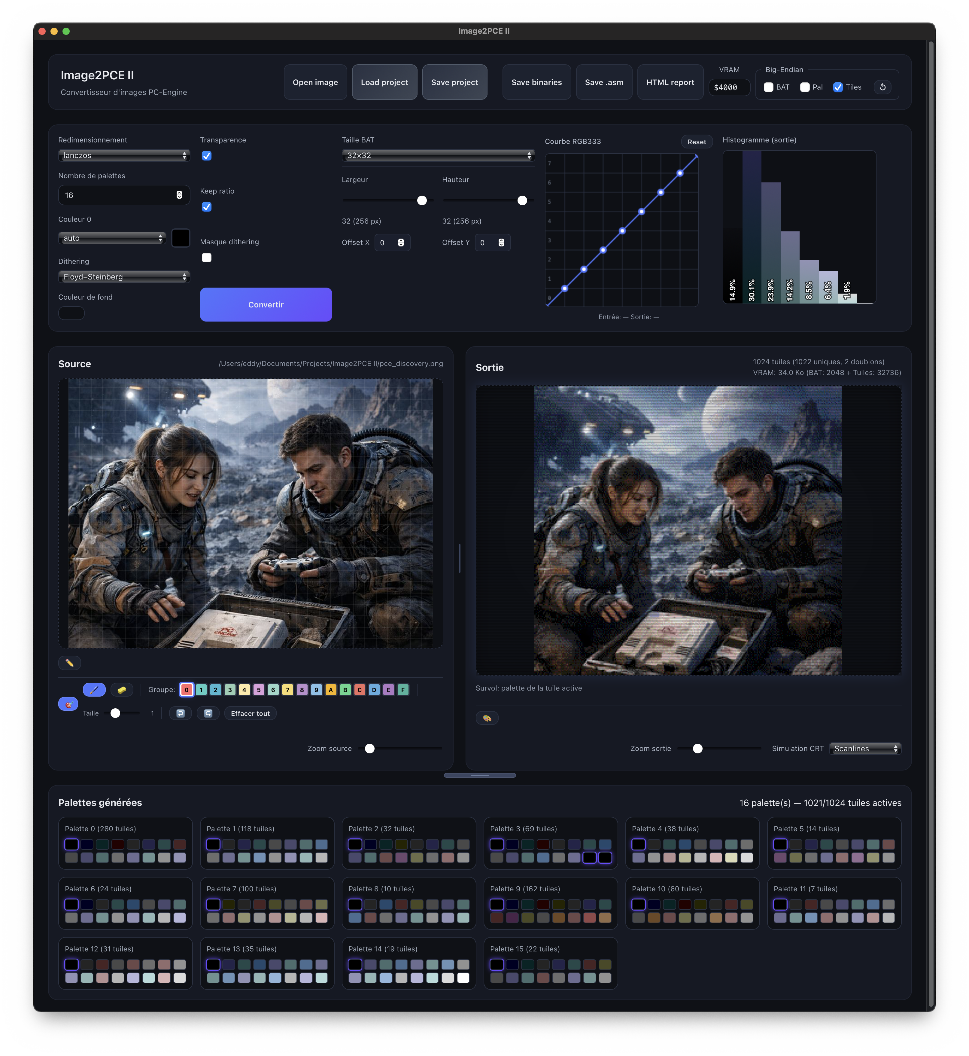Open the Redimensionnement lanczos dropdown

coord(124,155)
